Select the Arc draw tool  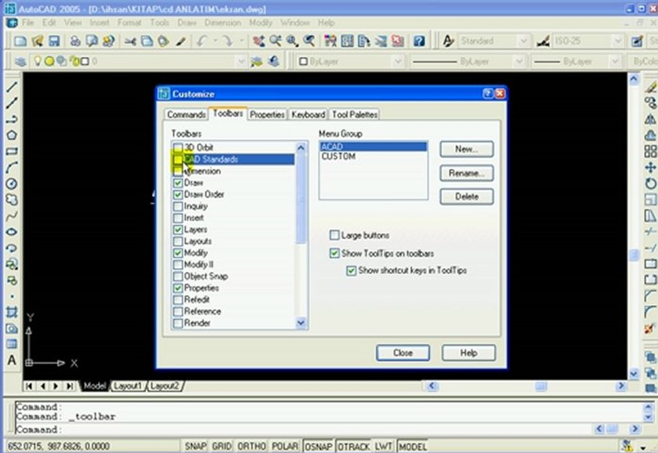click(x=12, y=167)
